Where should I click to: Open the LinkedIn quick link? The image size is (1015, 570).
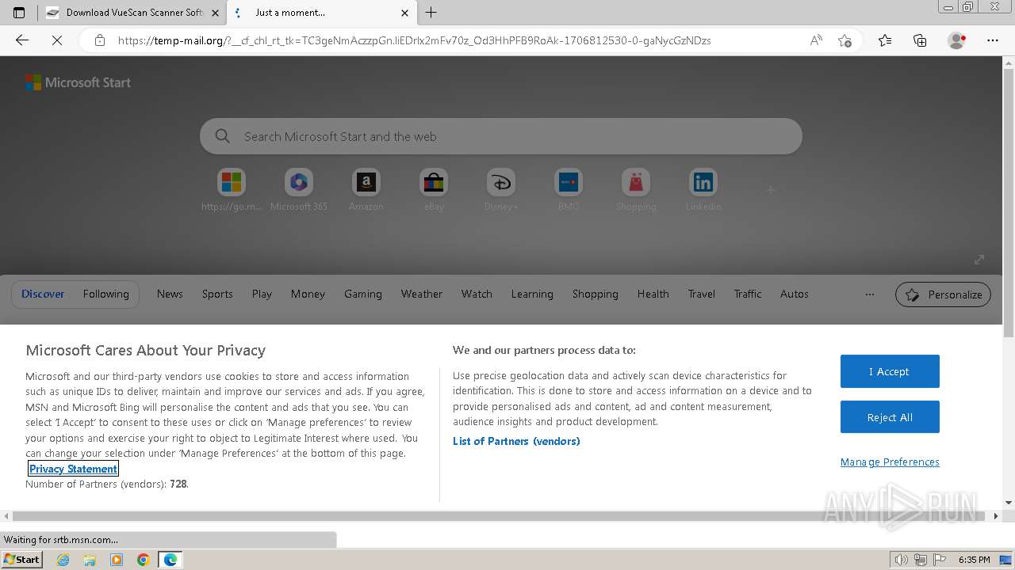click(703, 191)
